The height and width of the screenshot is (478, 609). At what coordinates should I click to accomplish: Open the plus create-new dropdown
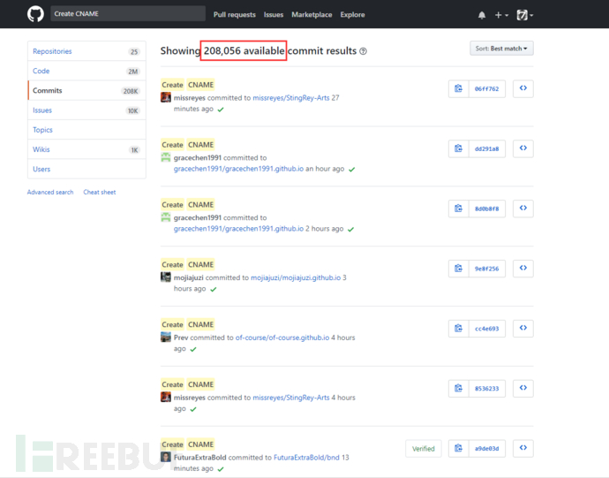(501, 15)
